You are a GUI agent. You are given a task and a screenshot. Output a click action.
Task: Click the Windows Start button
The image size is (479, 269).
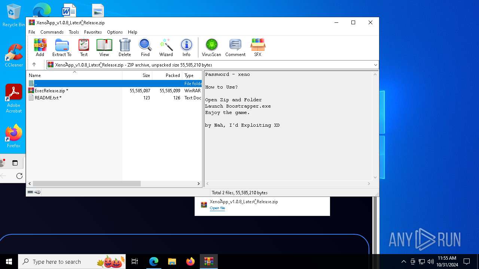coord(9,262)
